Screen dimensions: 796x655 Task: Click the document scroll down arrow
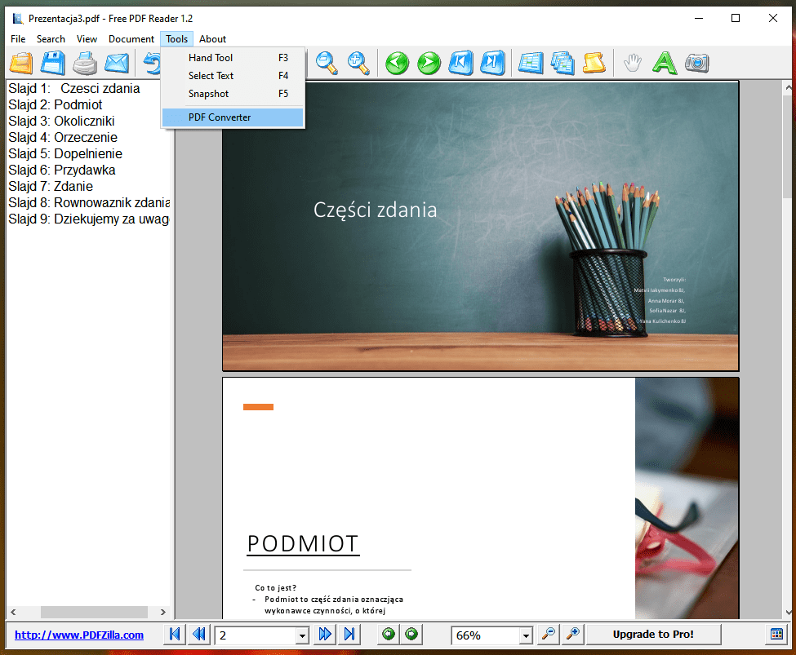click(x=788, y=613)
